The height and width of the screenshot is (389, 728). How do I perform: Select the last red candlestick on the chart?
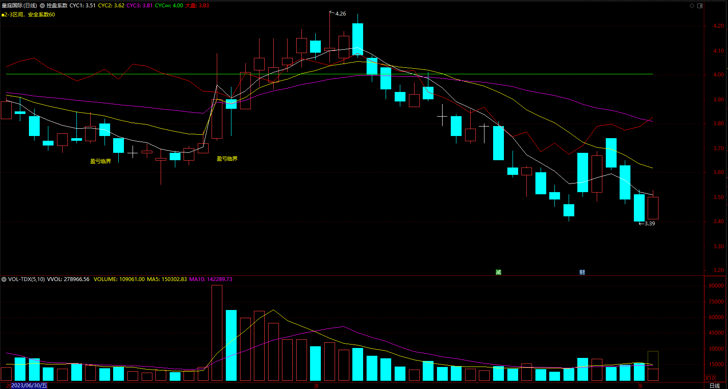(x=653, y=208)
